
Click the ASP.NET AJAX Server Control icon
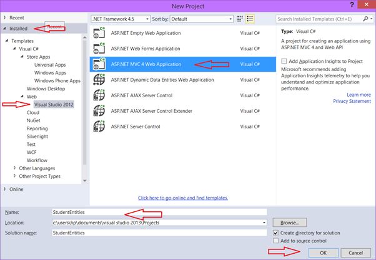coord(99,95)
